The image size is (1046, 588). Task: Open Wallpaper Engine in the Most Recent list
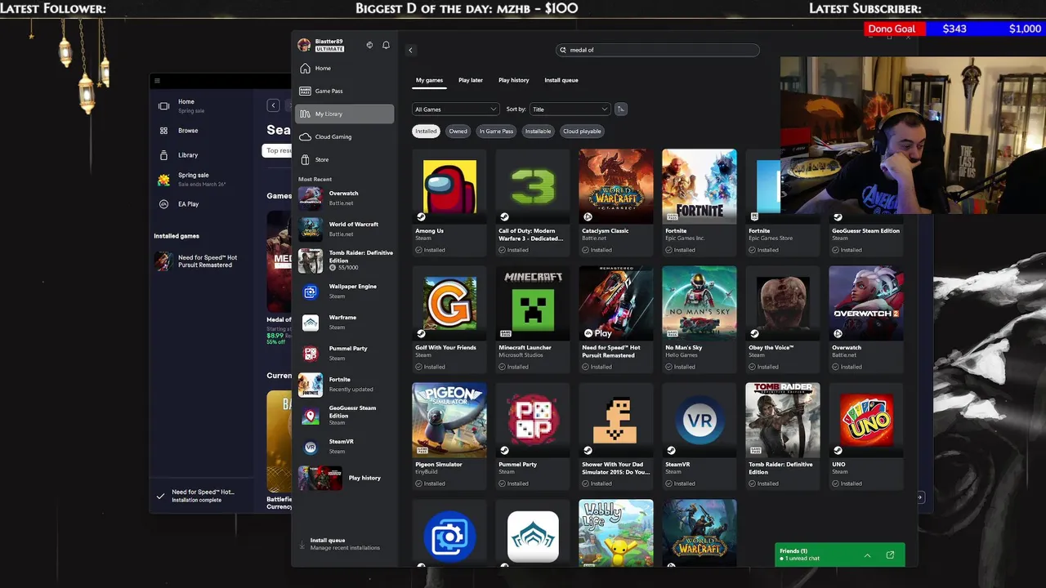tap(346, 292)
